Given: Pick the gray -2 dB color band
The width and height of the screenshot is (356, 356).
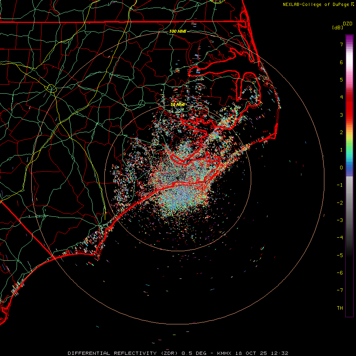Looking at the screenshot, I should coord(349,203).
